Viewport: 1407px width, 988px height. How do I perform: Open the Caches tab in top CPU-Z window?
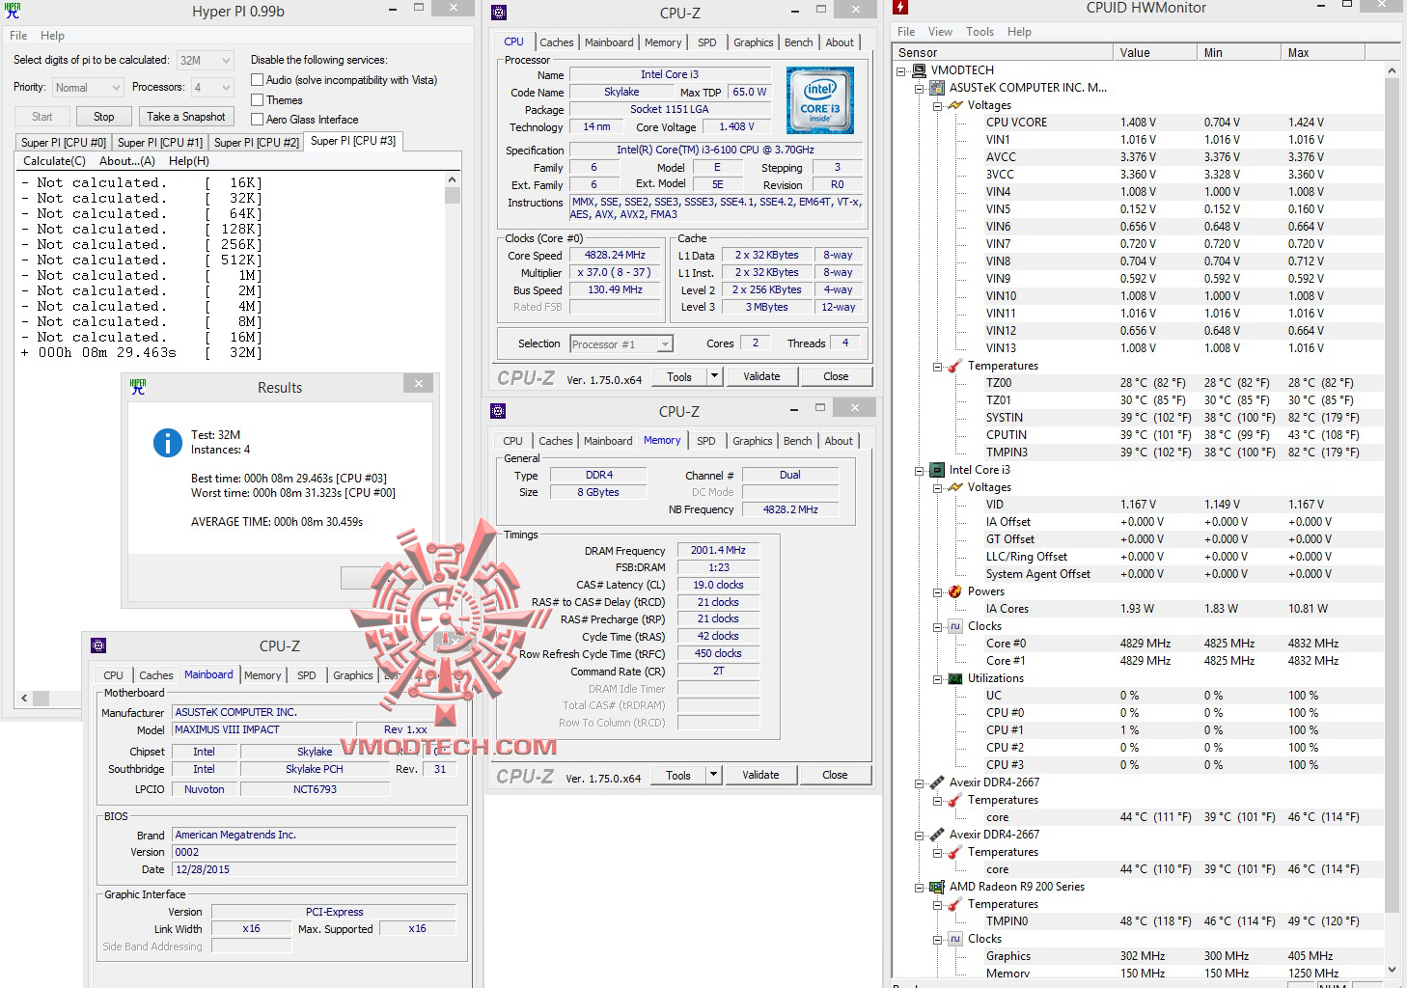(x=557, y=42)
